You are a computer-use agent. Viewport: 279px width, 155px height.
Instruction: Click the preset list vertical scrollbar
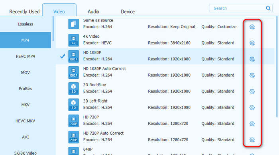(x=277, y=67)
